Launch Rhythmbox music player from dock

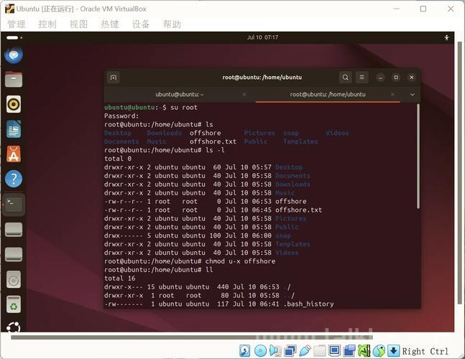(x=14, y=104)
